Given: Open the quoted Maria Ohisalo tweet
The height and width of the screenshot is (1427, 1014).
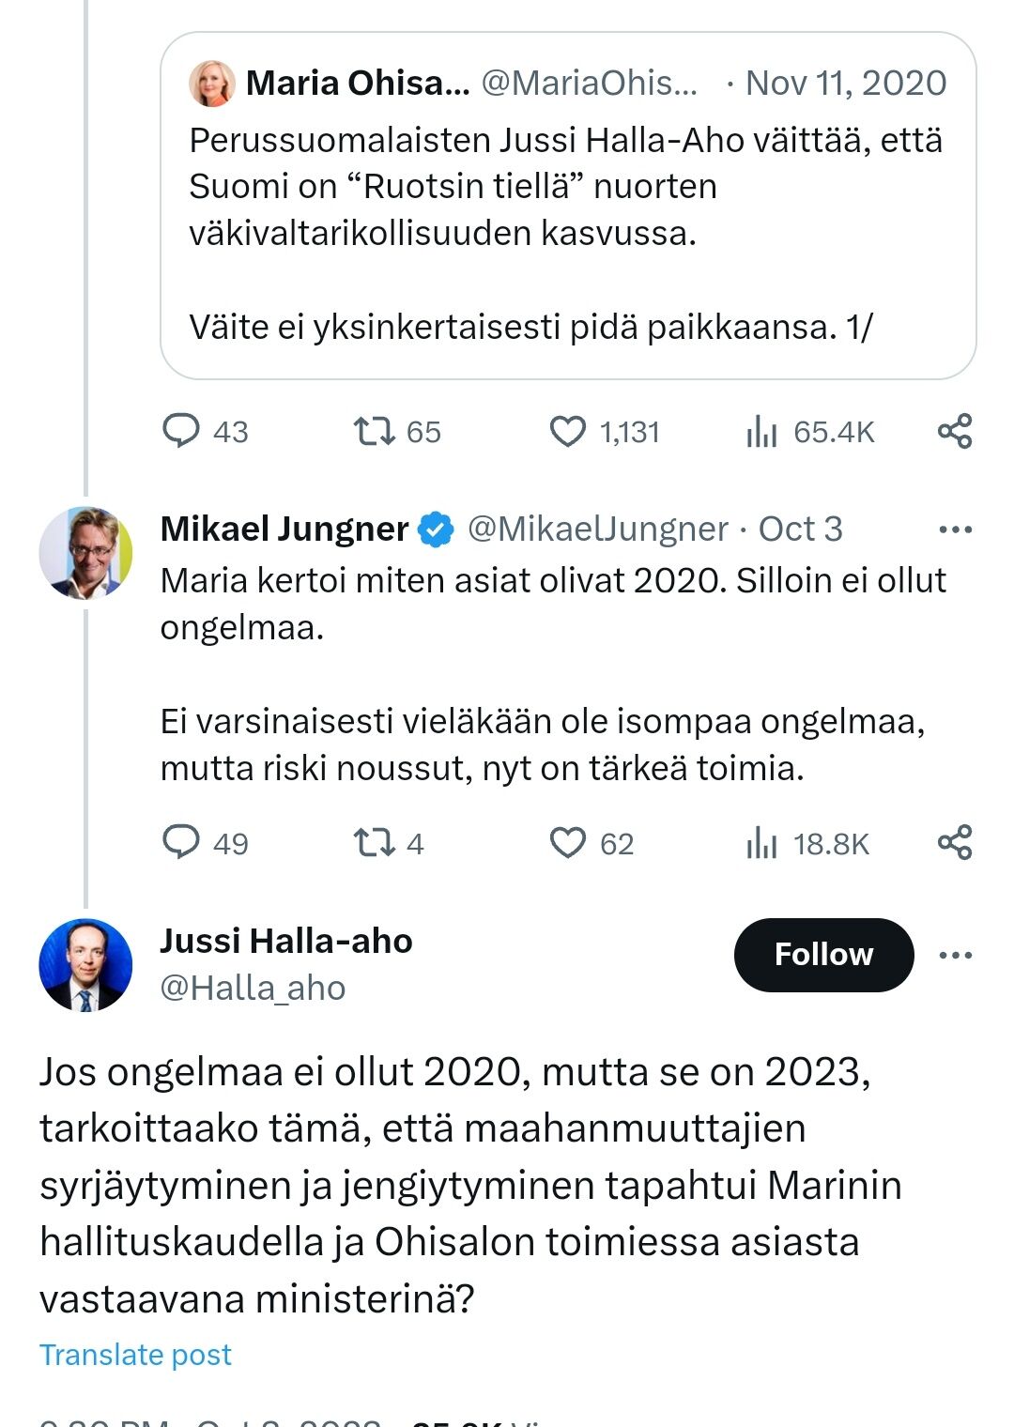Looking at the screenshot, I should point(567,233).
